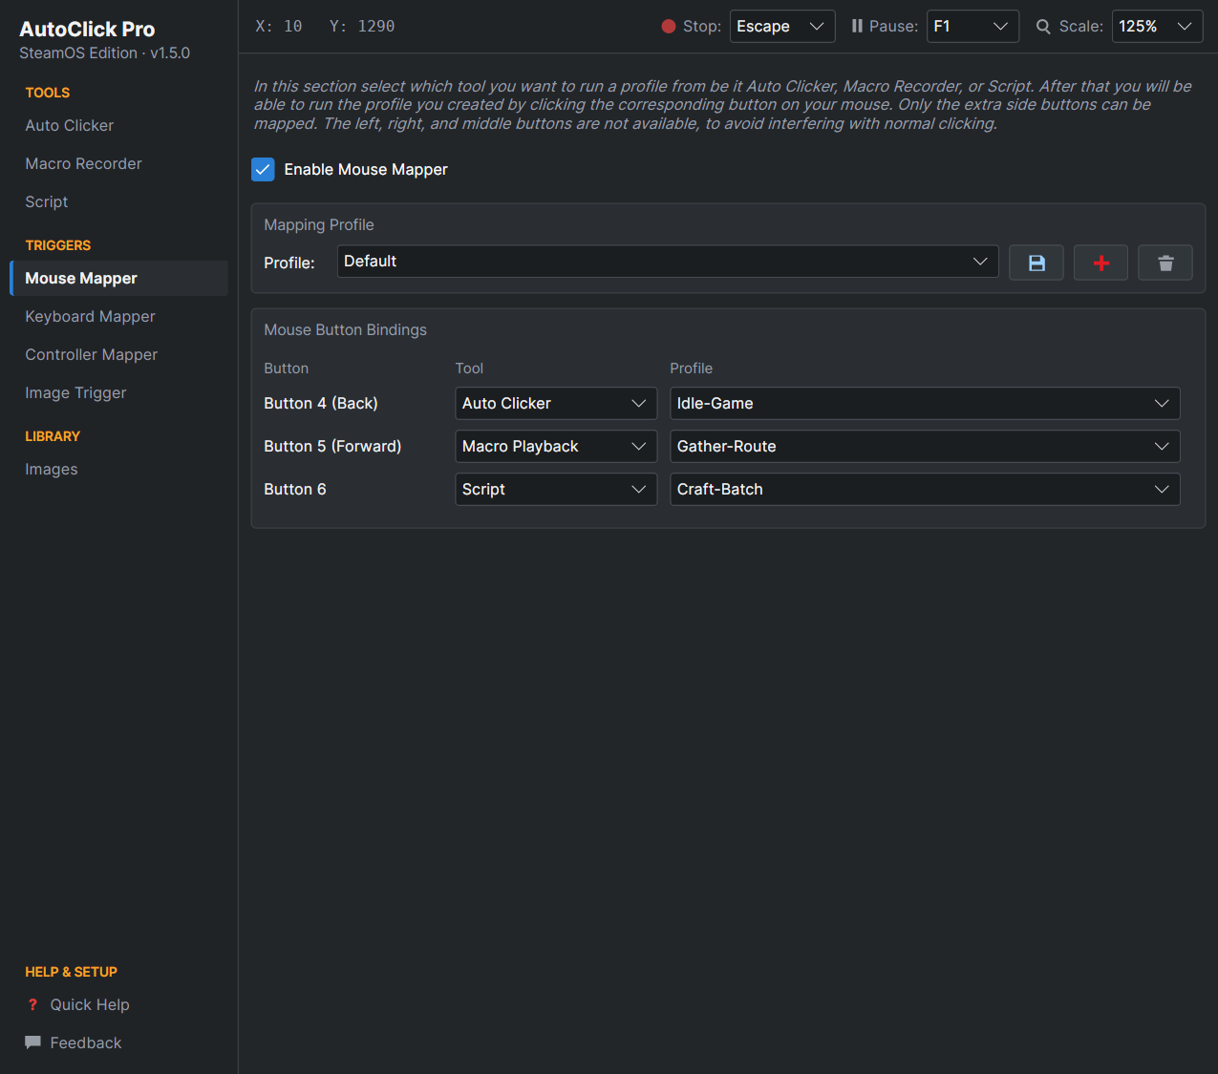Open Script tool dropdown for Button 6
1218x1074 pixels.
(556, 489)
